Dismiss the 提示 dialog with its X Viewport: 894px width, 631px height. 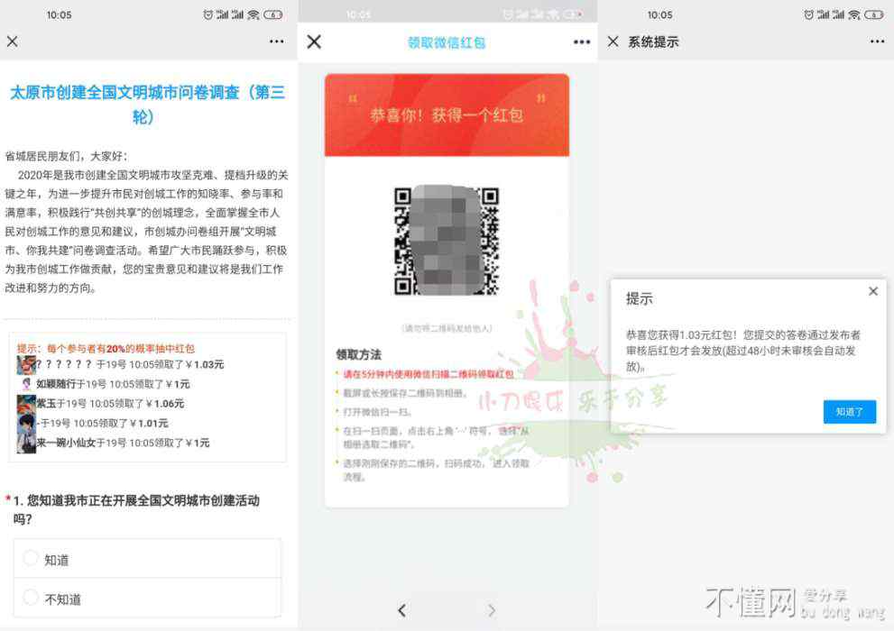(x=873, y=291)
